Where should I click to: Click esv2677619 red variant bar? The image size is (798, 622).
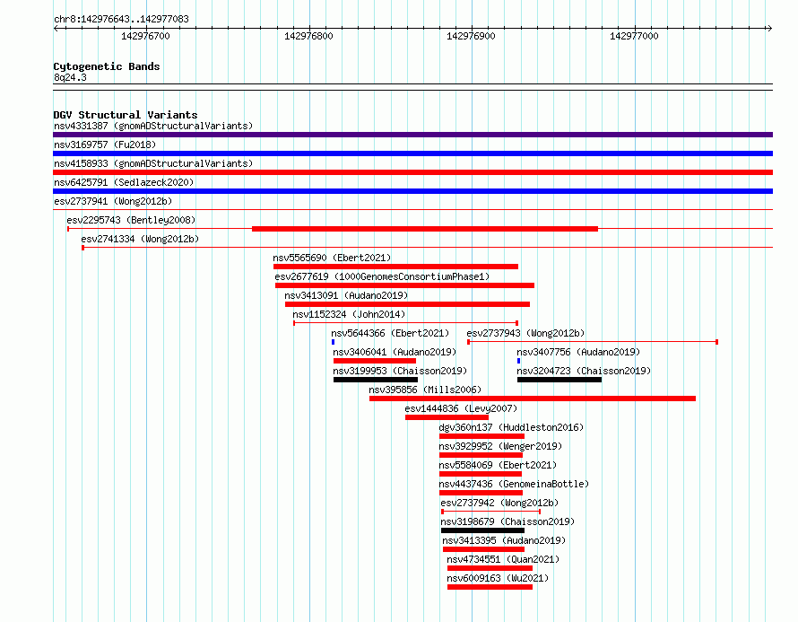tap(404, 285)
